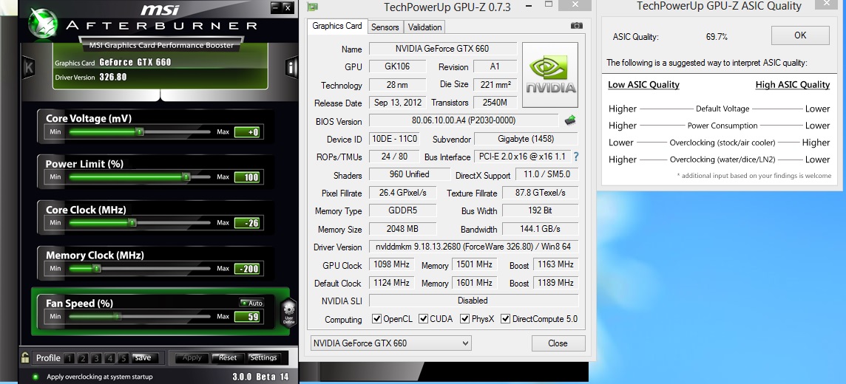The image size is (846, 384).
Task: Click the Core Clock slider handle
Action: coord(132,222)
